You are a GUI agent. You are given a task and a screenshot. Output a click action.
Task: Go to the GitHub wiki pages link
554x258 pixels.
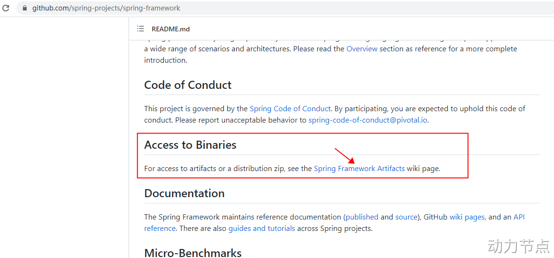[x=467, y=217]
